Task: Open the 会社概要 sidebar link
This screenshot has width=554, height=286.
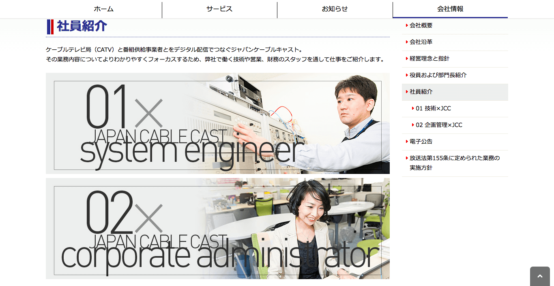Action: tap(455, 25)
